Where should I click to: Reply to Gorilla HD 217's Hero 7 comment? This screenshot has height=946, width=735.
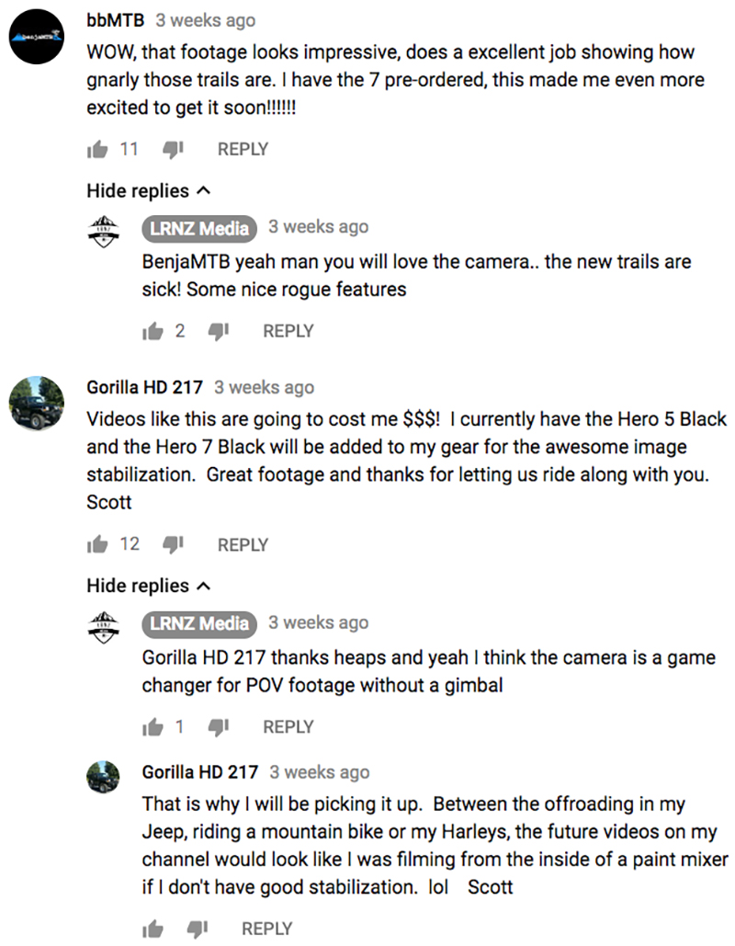pyautogui.click(x=243, y=545)
